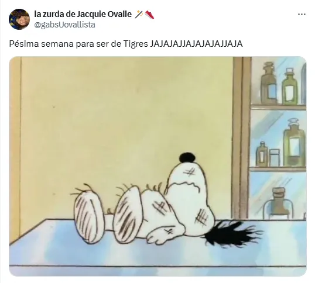Open the display name la zurda de Jacquie Ovalle
Screen dimensions: 315x283
pyautogui.click(x=83, y=14)
